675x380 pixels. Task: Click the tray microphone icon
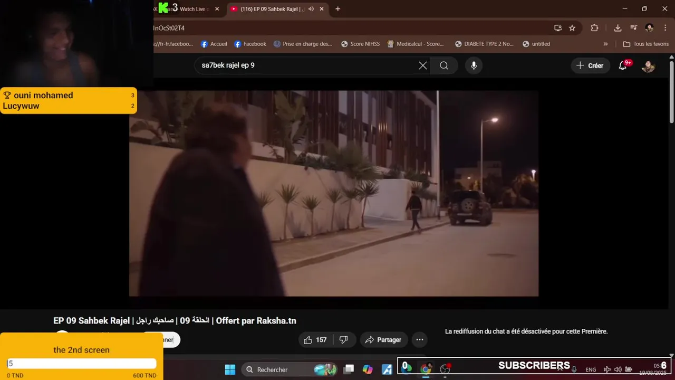(574, 369)
